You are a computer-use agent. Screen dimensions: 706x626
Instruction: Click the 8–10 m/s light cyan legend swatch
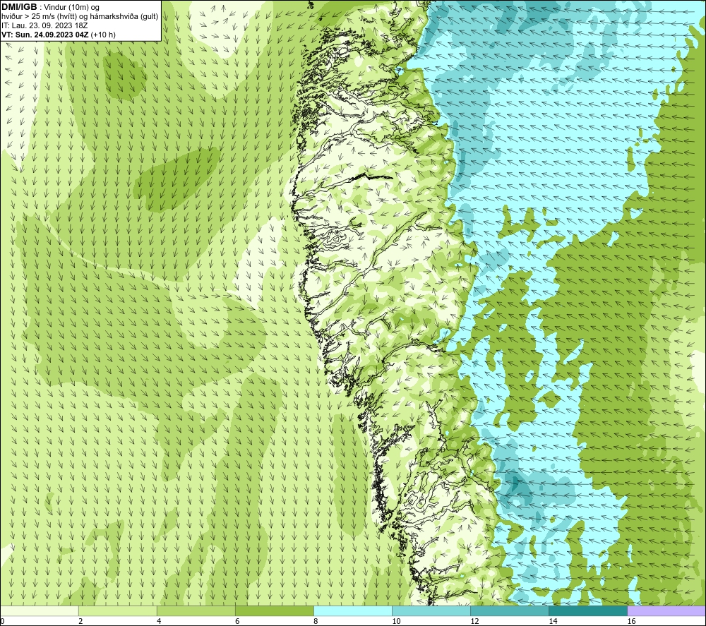(x=353, y=610)
